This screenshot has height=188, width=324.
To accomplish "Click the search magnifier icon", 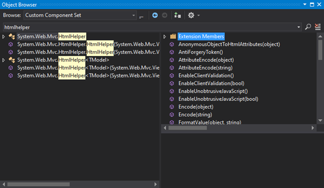I will pyautogui.click(x=308, y=27).
